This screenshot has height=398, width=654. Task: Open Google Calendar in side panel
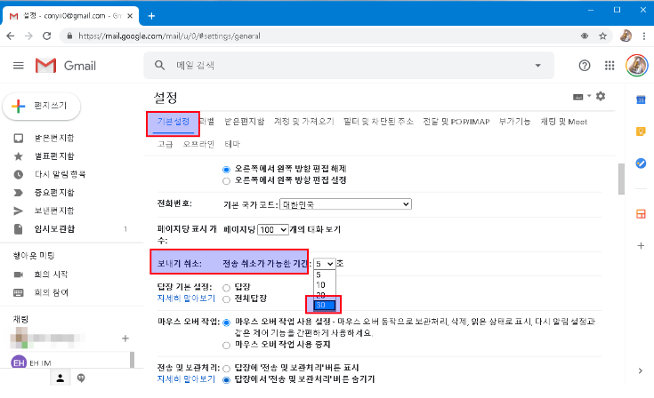point(639,99)
